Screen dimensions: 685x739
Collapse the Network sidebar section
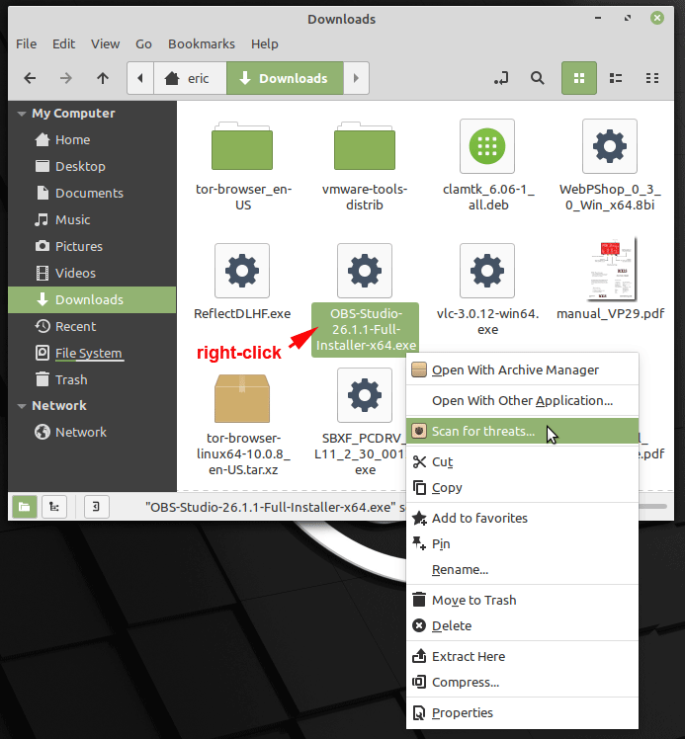(21, 406)
